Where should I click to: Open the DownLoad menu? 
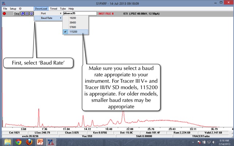(41, 8)
